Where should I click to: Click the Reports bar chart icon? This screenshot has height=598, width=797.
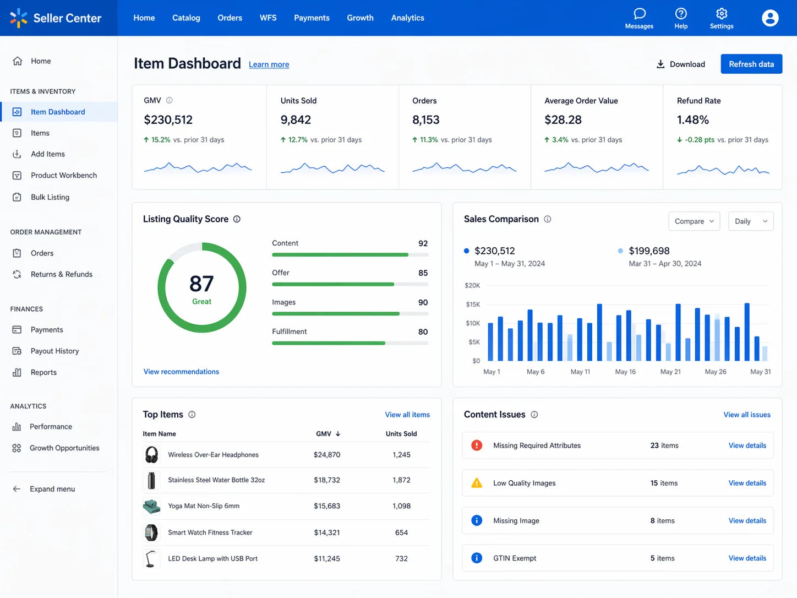click(x=17, y=372)
